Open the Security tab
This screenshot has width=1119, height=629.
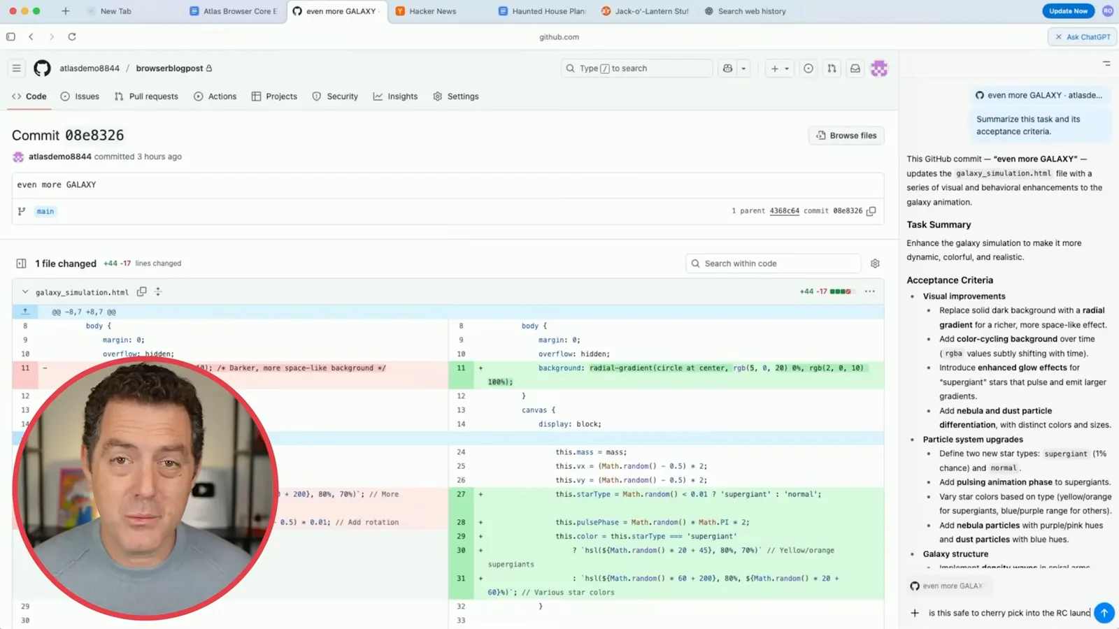point(335,96)
